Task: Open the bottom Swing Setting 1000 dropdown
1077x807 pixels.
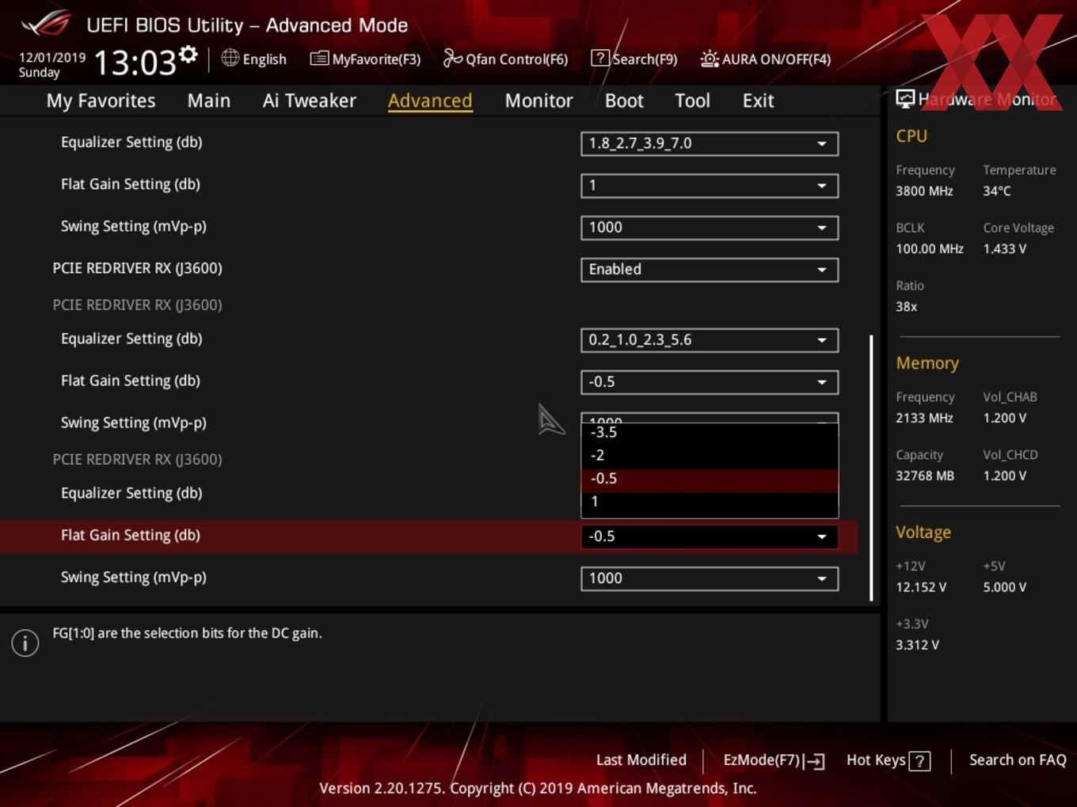Action: [x=710, y=578]
